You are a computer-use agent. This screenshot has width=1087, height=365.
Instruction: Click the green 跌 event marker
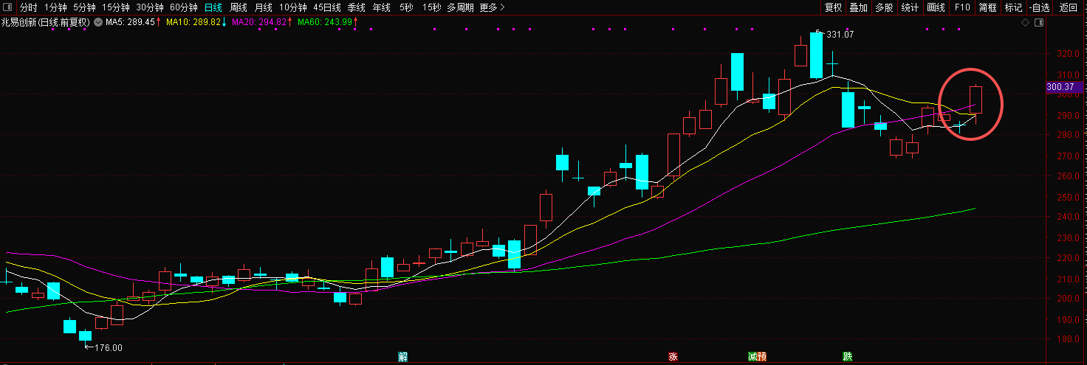click(848, 356)
